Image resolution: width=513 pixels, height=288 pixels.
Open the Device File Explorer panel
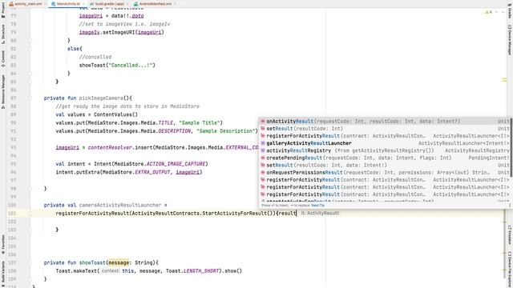[x=510, y=270]
